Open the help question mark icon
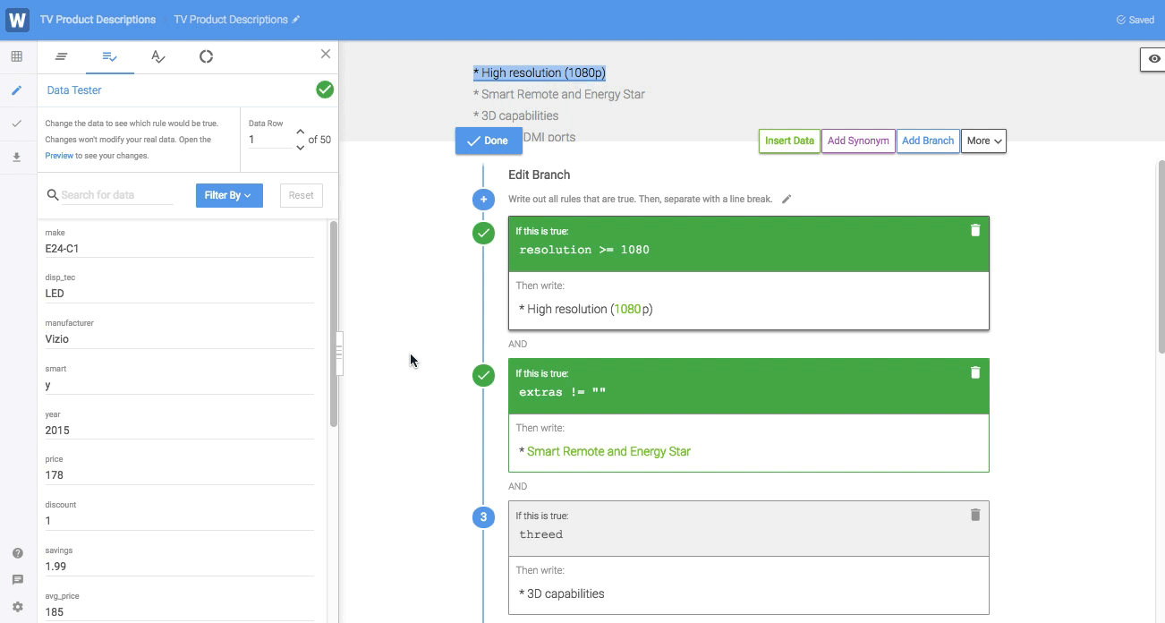1165x623 pixels. [x=17, y=553]
